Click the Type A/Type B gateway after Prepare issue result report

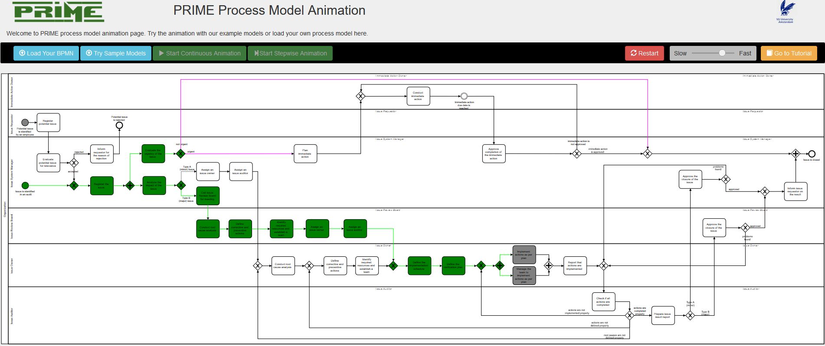pos(690,315)
